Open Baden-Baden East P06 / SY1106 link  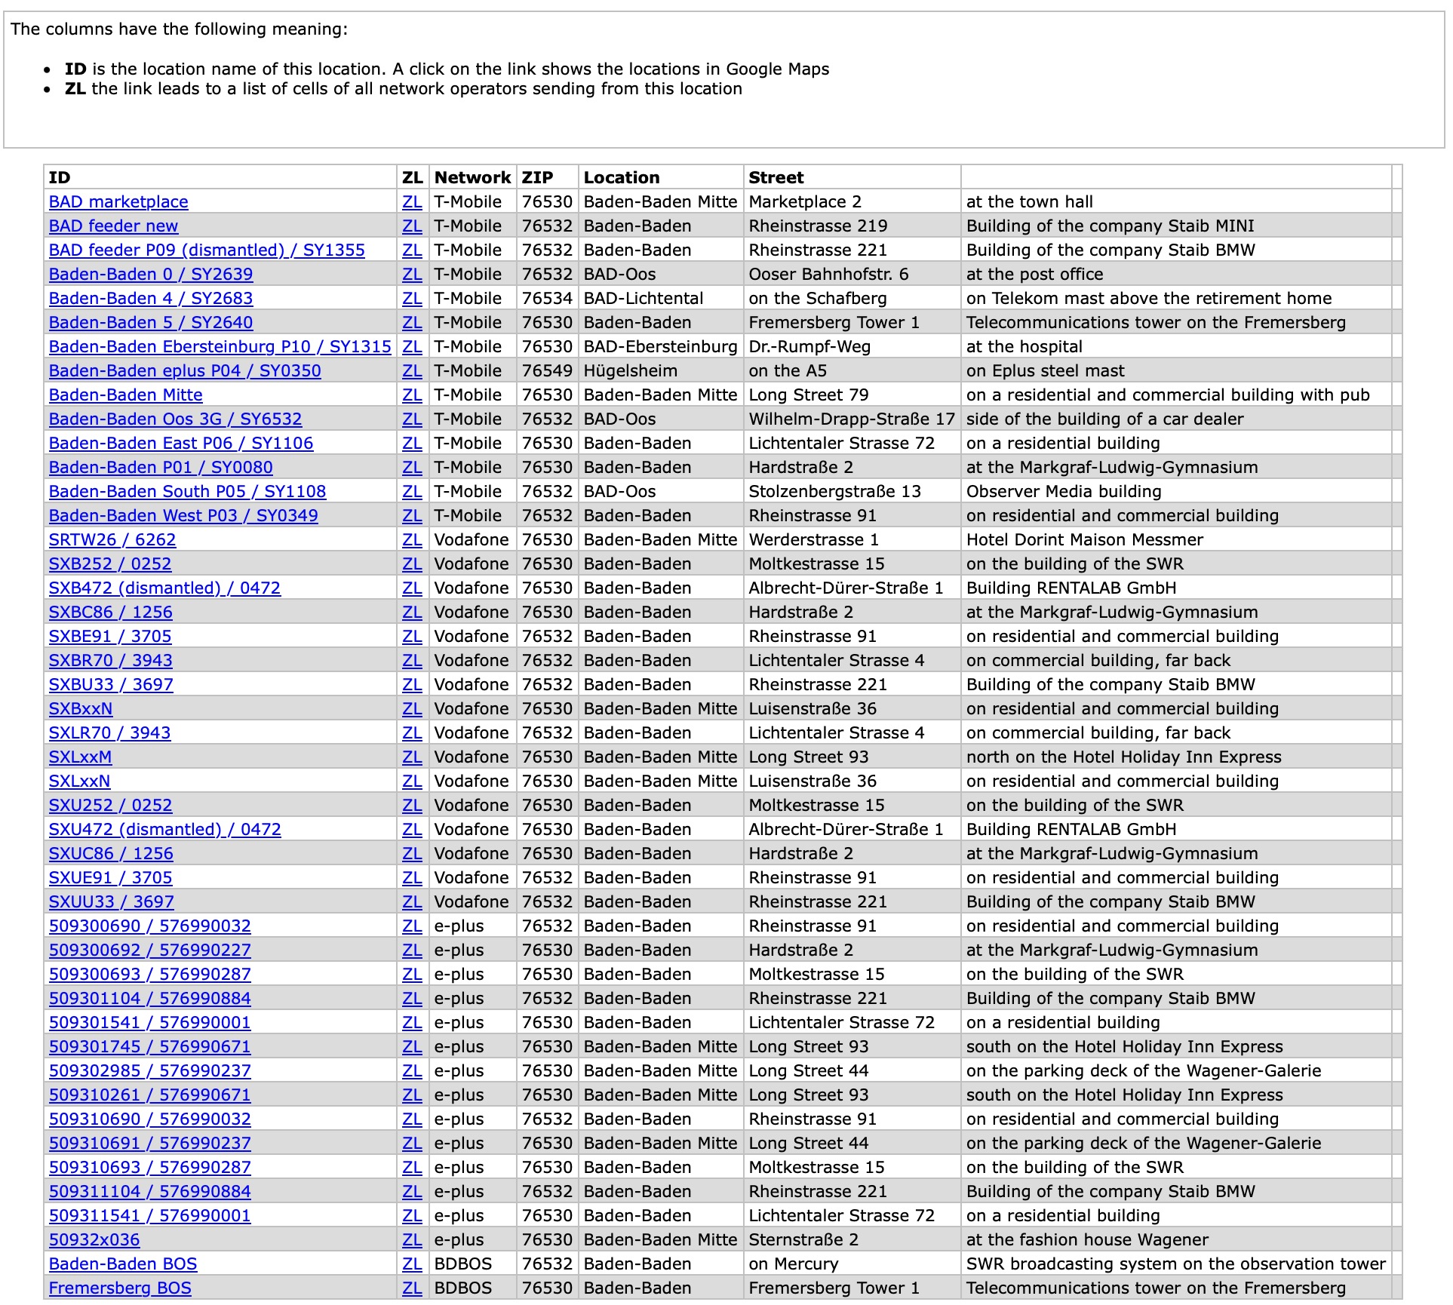181,443
